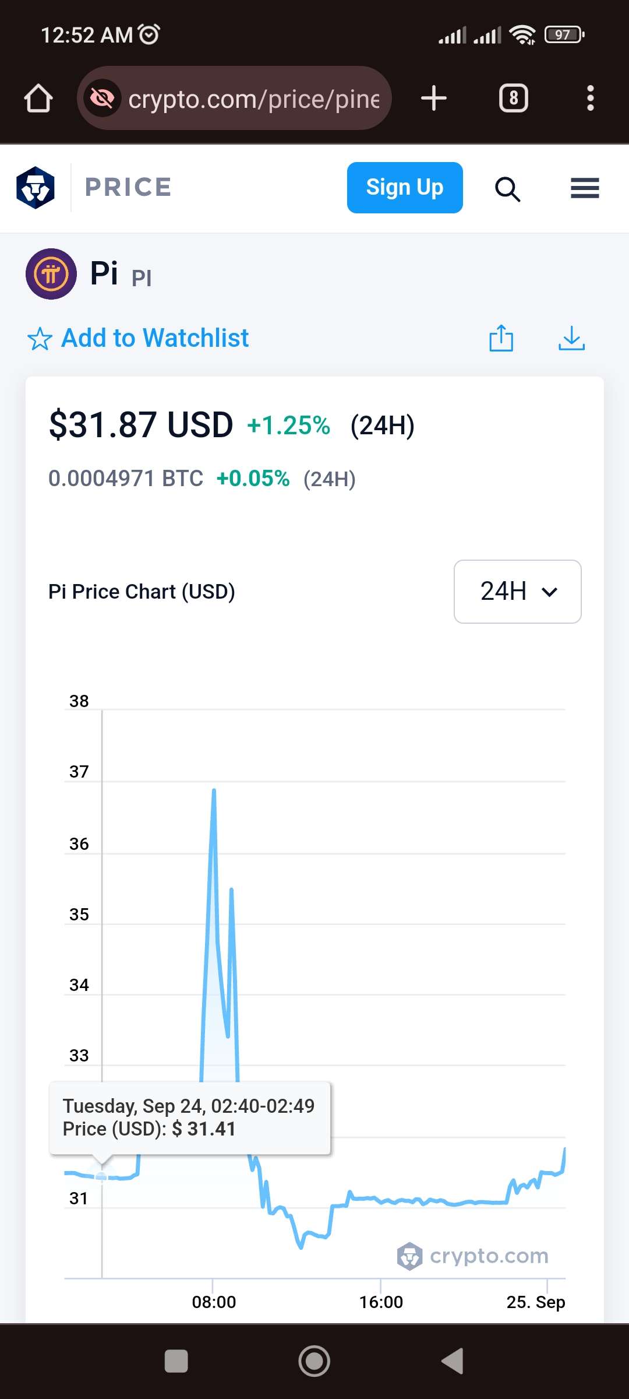Tap the Crypto.com lion logo
This screenshot has height=1399, width=629.
[36, 188]
